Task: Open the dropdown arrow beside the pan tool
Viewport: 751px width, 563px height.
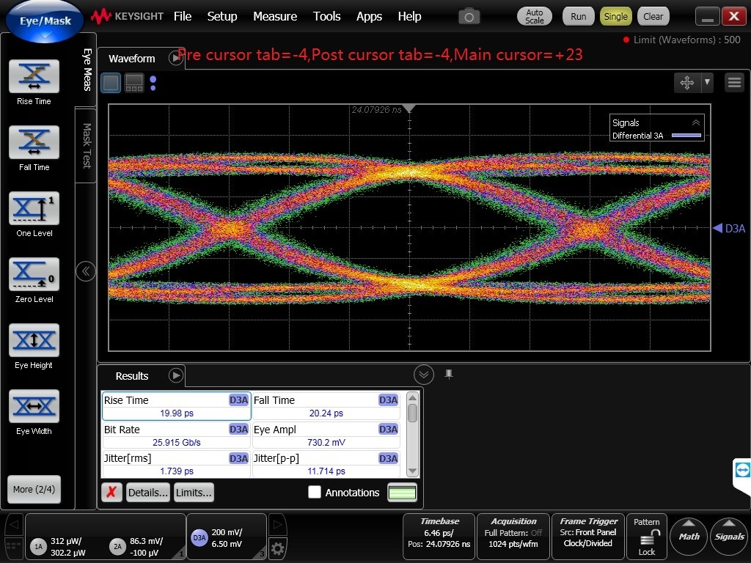Action: (x=707, y=83)
